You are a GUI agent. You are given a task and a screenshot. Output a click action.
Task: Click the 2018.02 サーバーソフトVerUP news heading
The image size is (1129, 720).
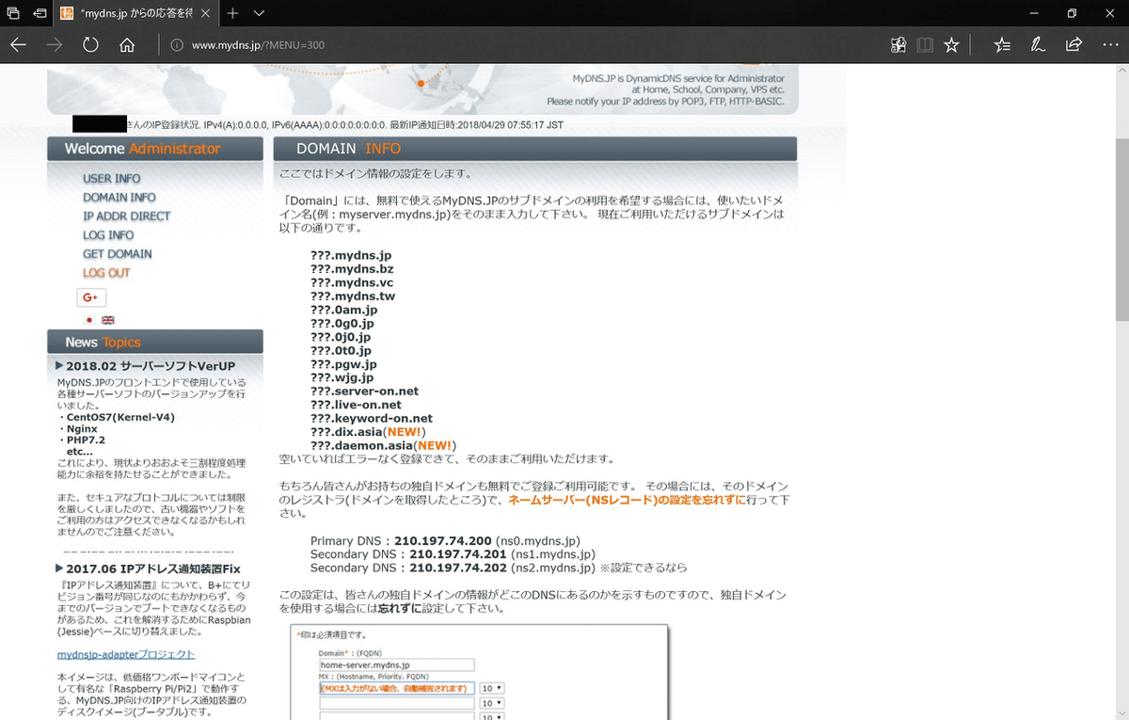(x=151, y=366)
